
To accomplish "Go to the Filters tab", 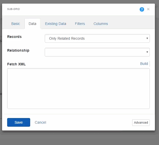I will [x=80, y=24].
